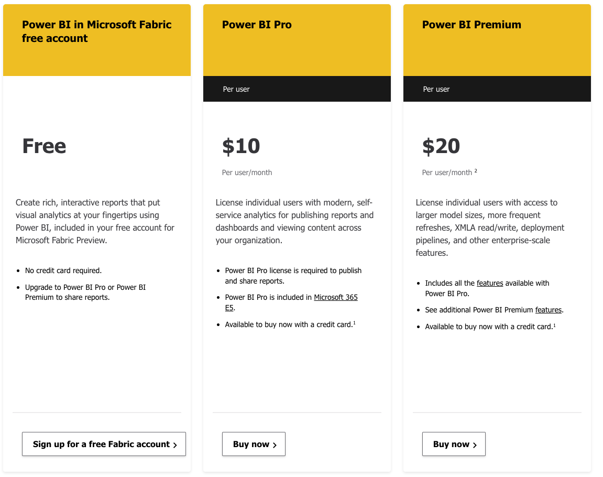Click the arrow icon in Pro's Buy now button
The image size is (603, 477).
[276, 444]
